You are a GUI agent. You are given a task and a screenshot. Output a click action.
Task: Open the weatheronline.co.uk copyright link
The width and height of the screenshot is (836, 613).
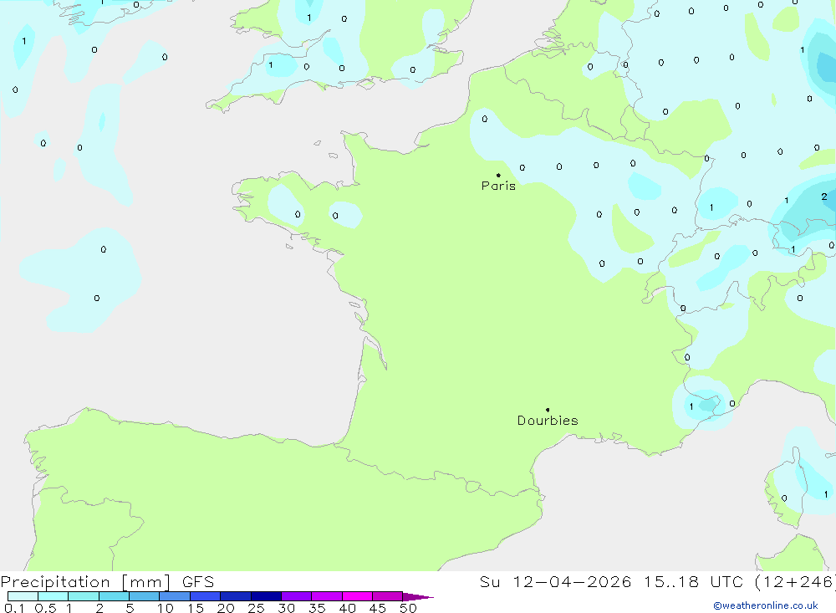[766, 605]
